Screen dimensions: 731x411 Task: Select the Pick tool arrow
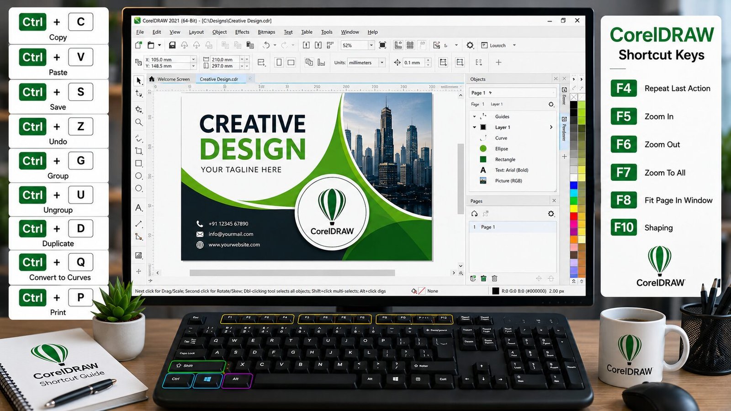click(139, 81)
